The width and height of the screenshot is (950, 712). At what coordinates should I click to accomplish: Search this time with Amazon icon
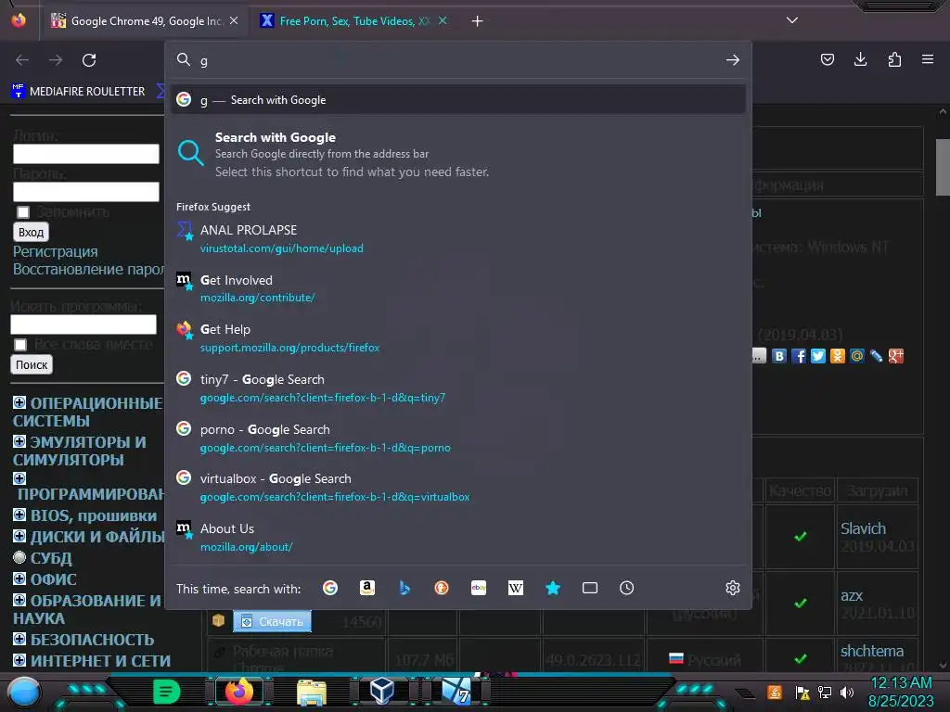point(367,588)
